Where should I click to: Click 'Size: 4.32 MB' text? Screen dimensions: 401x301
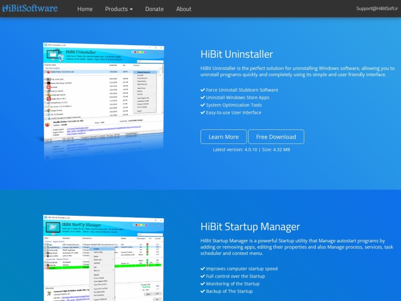276,149
